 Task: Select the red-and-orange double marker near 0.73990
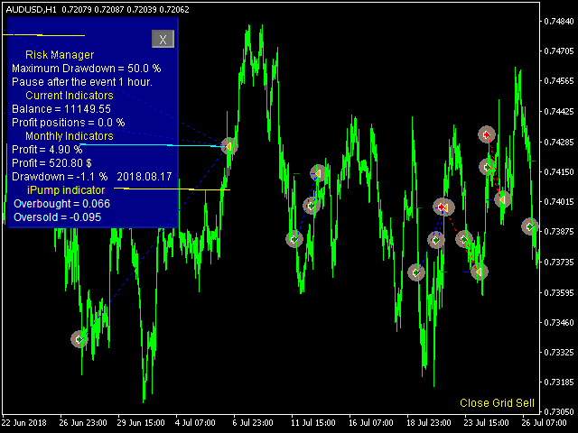click(443, 207)
